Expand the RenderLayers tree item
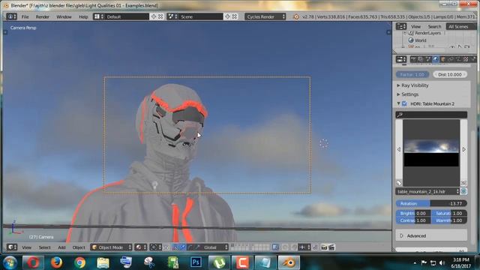Viewport: 480px width, 270px height. click(405, 33)
